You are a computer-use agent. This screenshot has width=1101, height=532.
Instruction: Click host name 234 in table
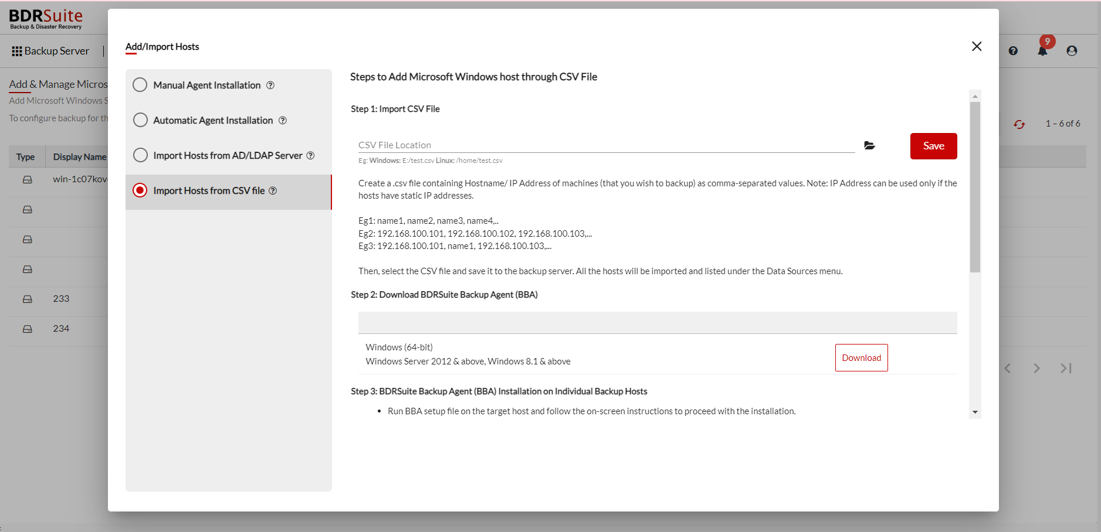coord(61,329)
